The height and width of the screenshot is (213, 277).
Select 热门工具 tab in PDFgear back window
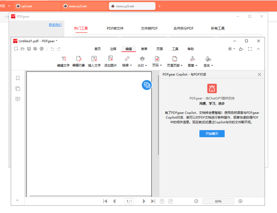tap(81, 28)
